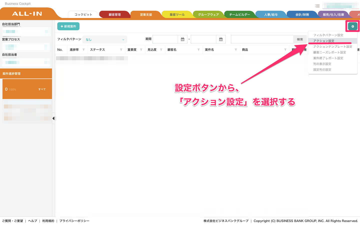
Task: Open the 営業プロセス dropdown
Action: [x=26, y=47]
